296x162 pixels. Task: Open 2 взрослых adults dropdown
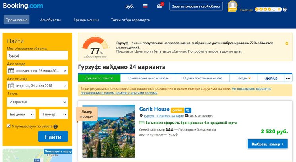pos(37,102)
